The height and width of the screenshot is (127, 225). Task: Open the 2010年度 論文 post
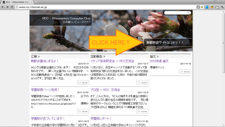(x=159, y=61)
